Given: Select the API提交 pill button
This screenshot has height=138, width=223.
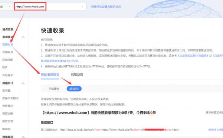Looking at the screenshot, I should pos(74,89).
